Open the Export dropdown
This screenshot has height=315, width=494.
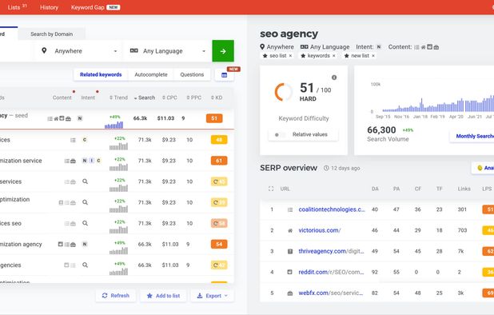click(212, 296)
